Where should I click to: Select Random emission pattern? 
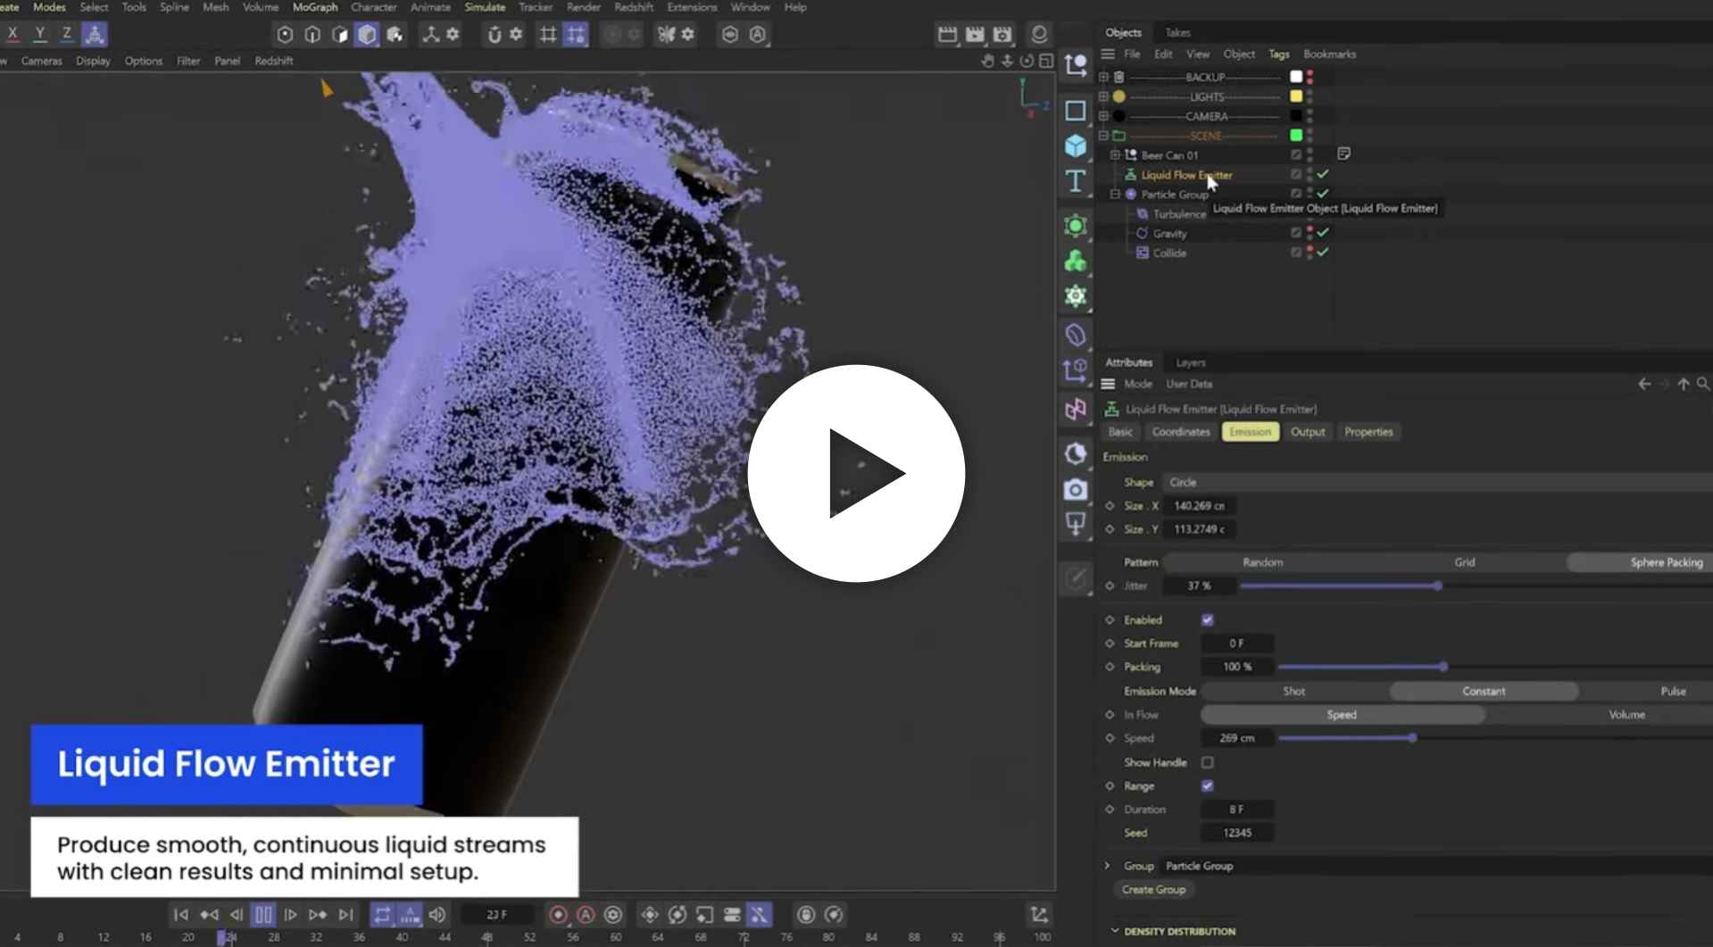1262,562
